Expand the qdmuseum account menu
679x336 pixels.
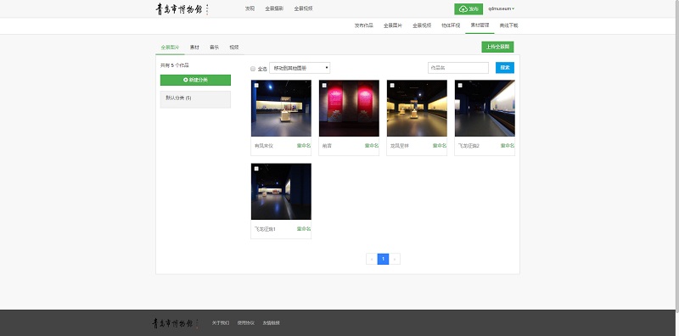(x=501, y=9)
